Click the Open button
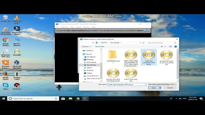The width and height of the screenshot is (205, 115). pos(154,88)
